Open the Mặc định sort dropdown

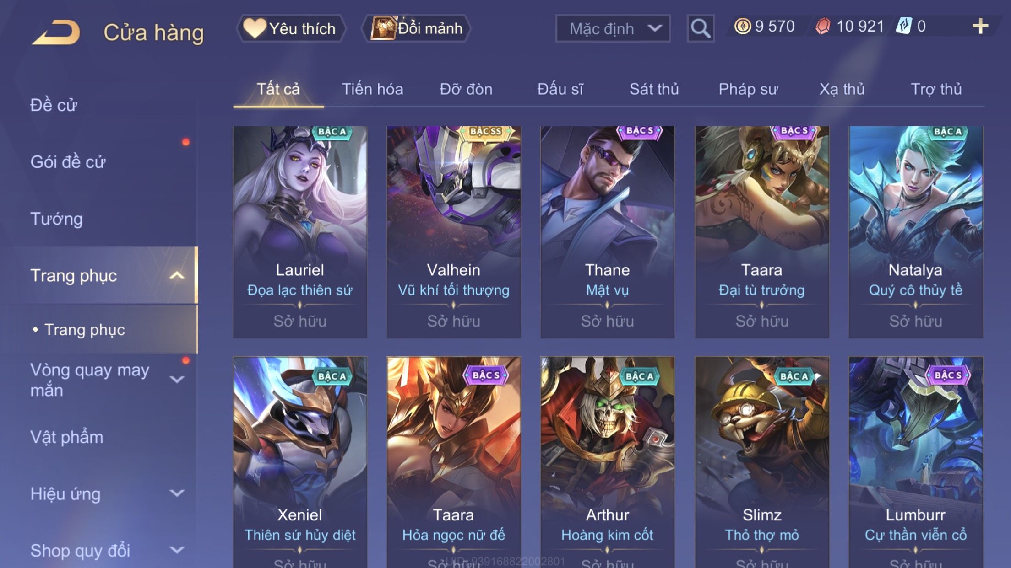pyautogui.click(x=613, y=28)
